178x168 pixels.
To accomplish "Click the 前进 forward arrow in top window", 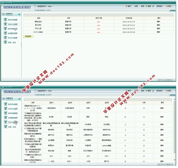I will [140, 6].
